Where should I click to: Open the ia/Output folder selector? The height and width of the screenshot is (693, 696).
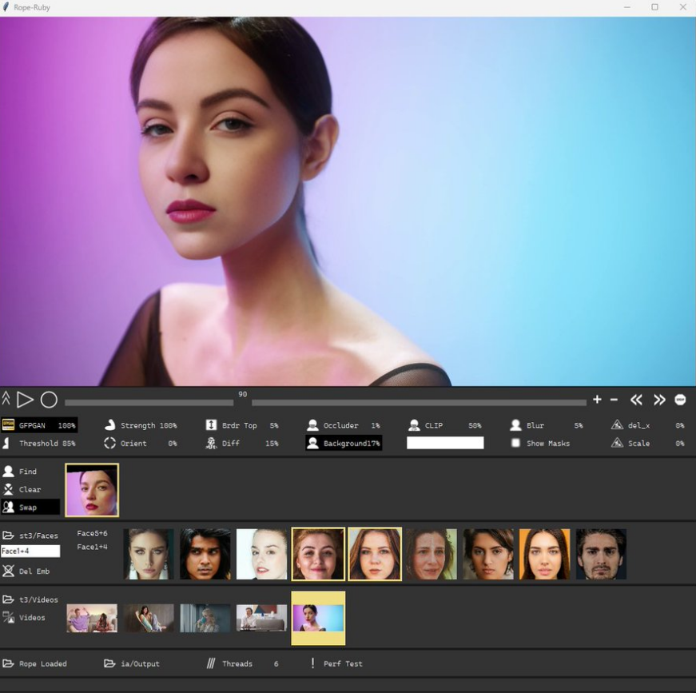click(x=132, y=663)
